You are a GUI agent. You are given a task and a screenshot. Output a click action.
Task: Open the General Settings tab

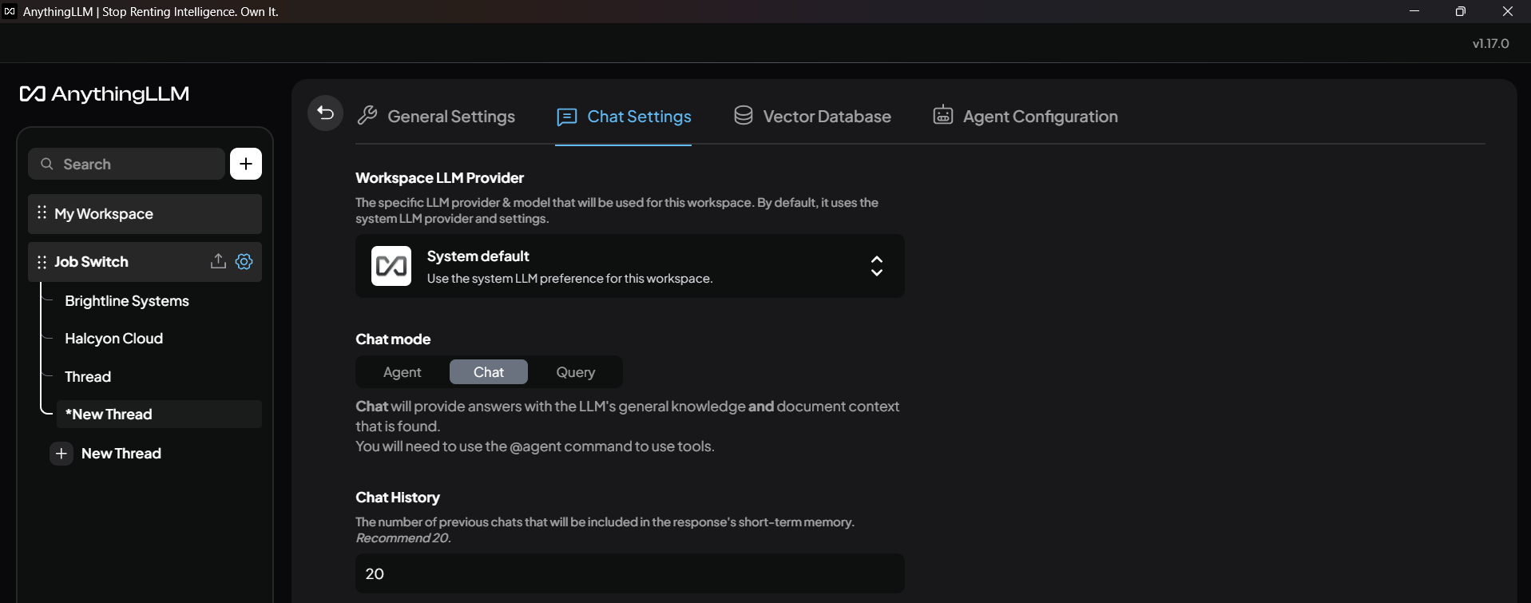(x=436, y=117)
